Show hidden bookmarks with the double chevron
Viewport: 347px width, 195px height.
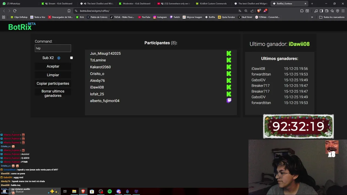click(312, 17)
